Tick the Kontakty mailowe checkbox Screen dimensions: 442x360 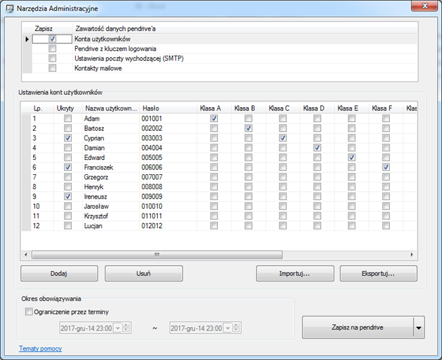click(x=52, y=68)
